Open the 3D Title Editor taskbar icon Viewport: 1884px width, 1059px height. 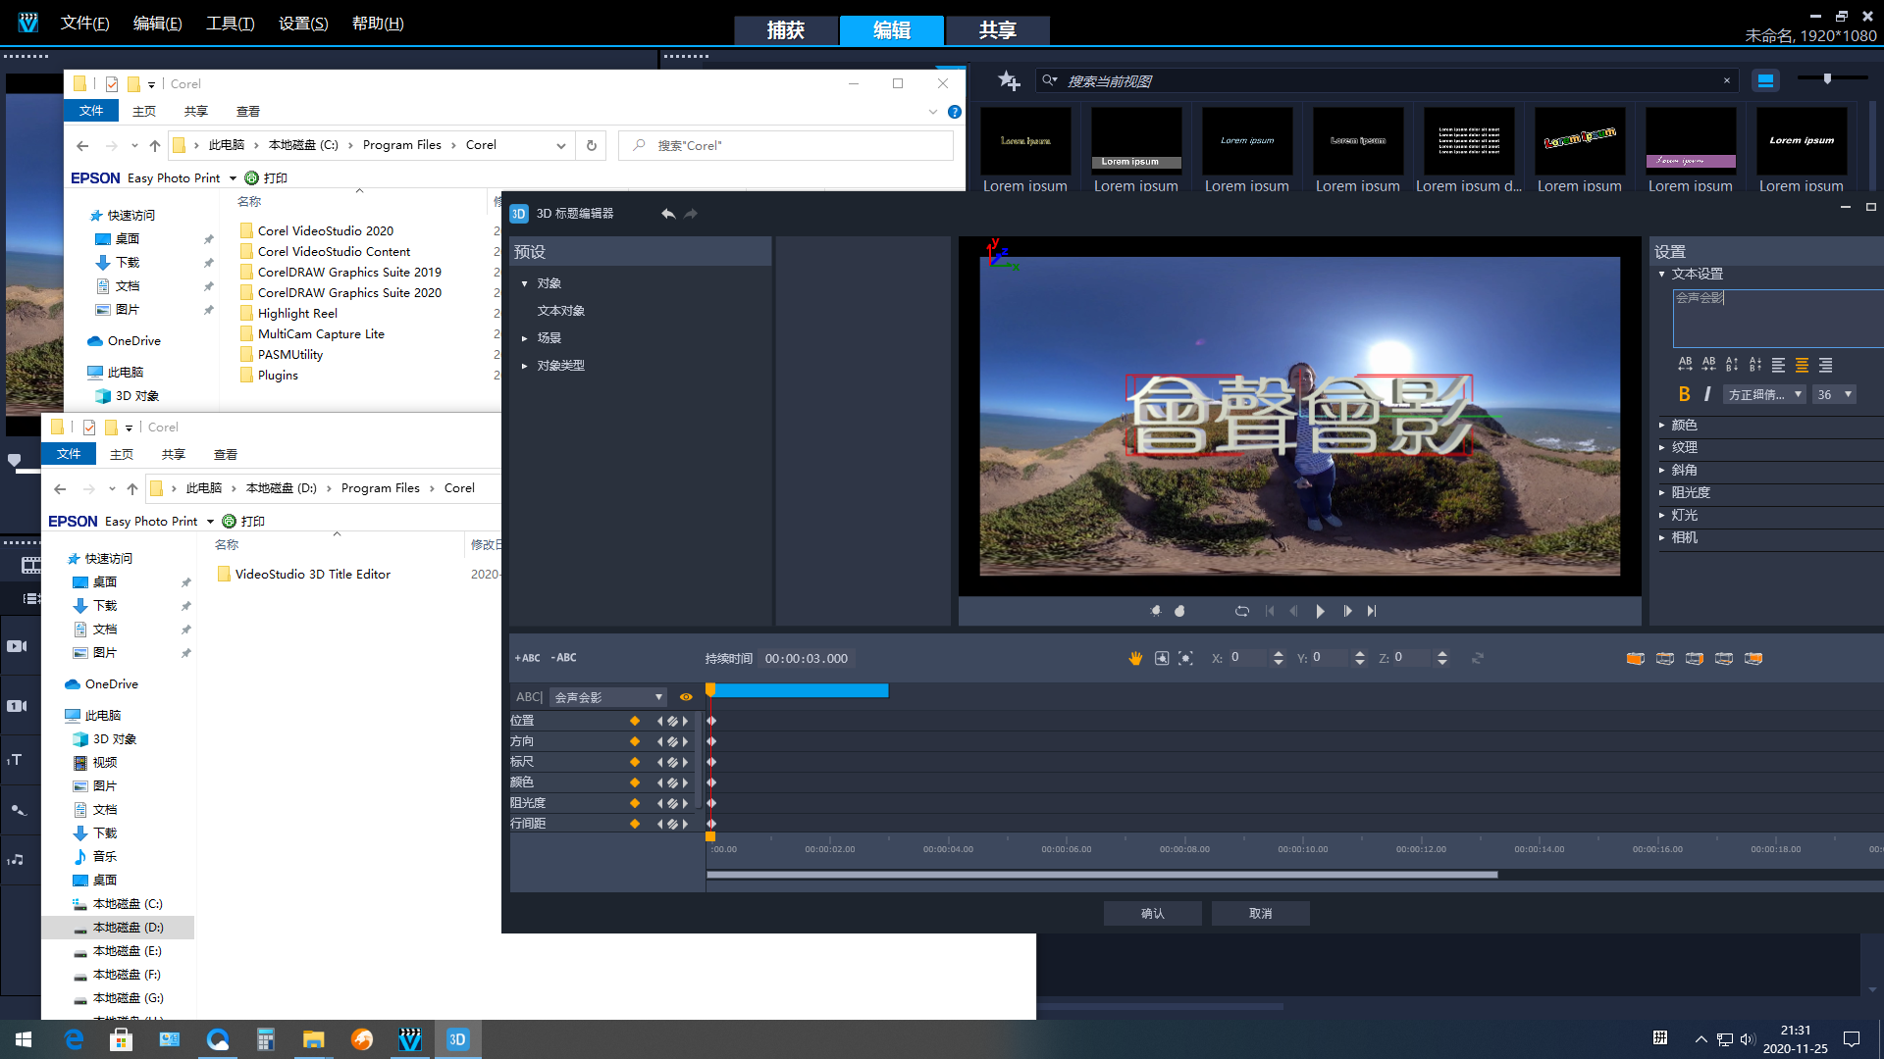pos(457,1039)
